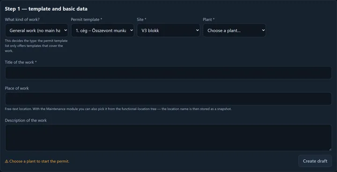337x172 pixels.
Task: Open the 'Choose a plant...' dropdown
Action: pos(234,30)
